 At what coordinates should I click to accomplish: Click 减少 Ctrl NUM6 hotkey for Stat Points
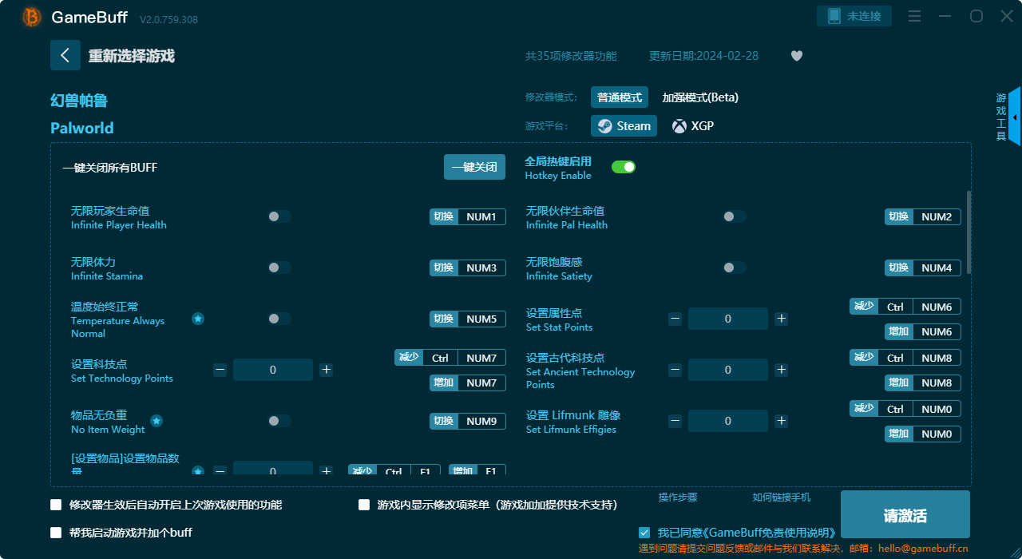(x=905, y=307)
